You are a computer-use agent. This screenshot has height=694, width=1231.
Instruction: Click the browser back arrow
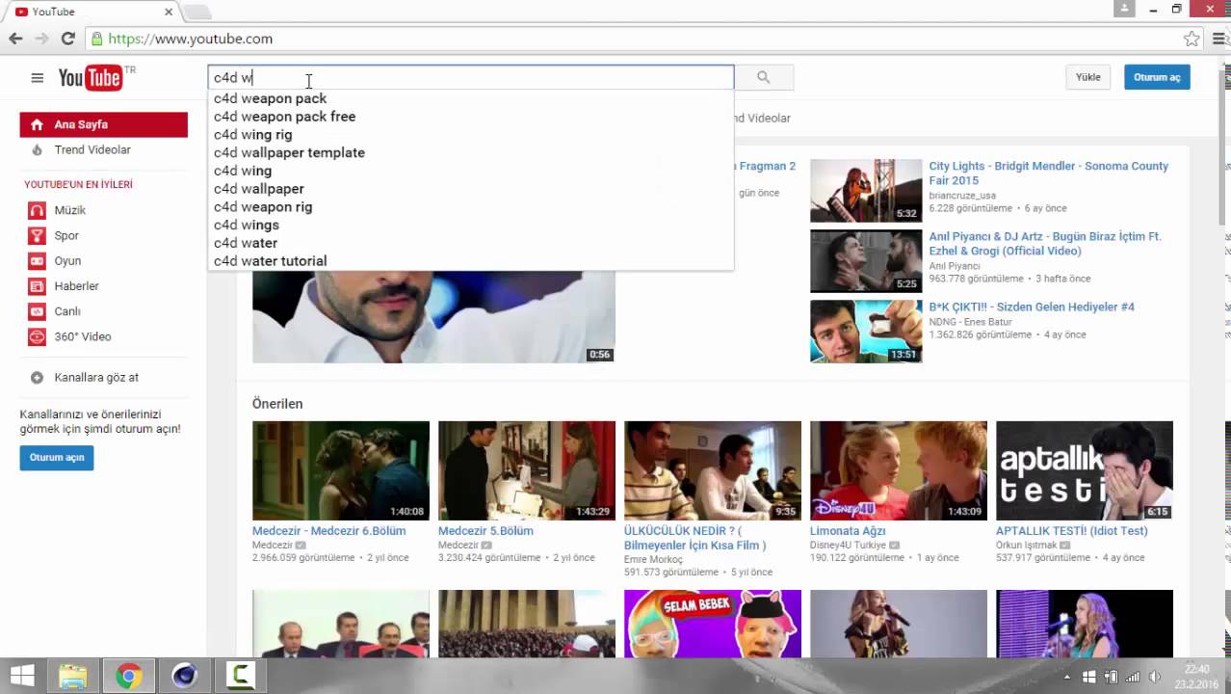pos(15,39)
